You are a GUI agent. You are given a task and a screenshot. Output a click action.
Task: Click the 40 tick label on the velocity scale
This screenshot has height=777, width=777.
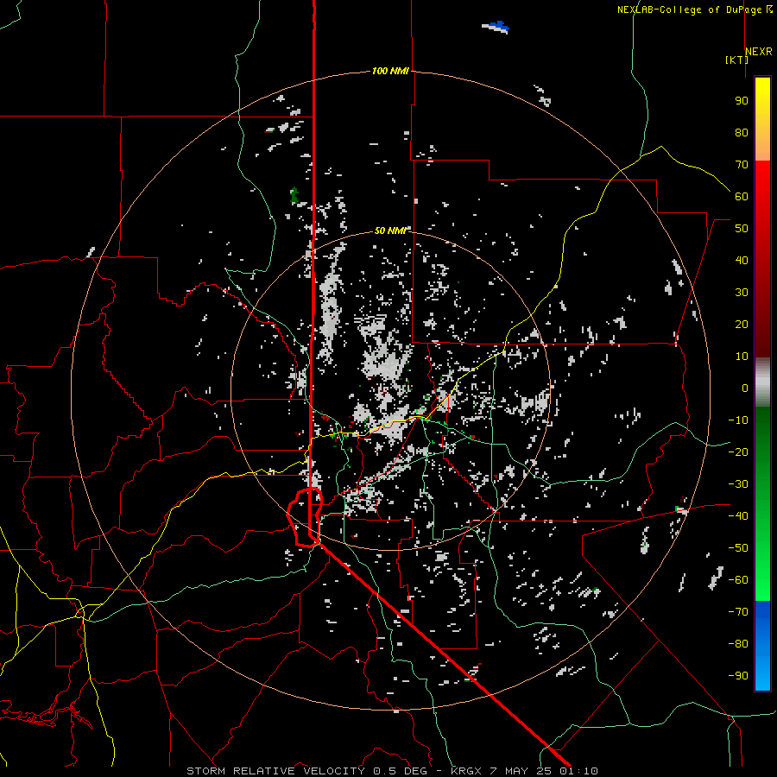(x=742, y=261)
